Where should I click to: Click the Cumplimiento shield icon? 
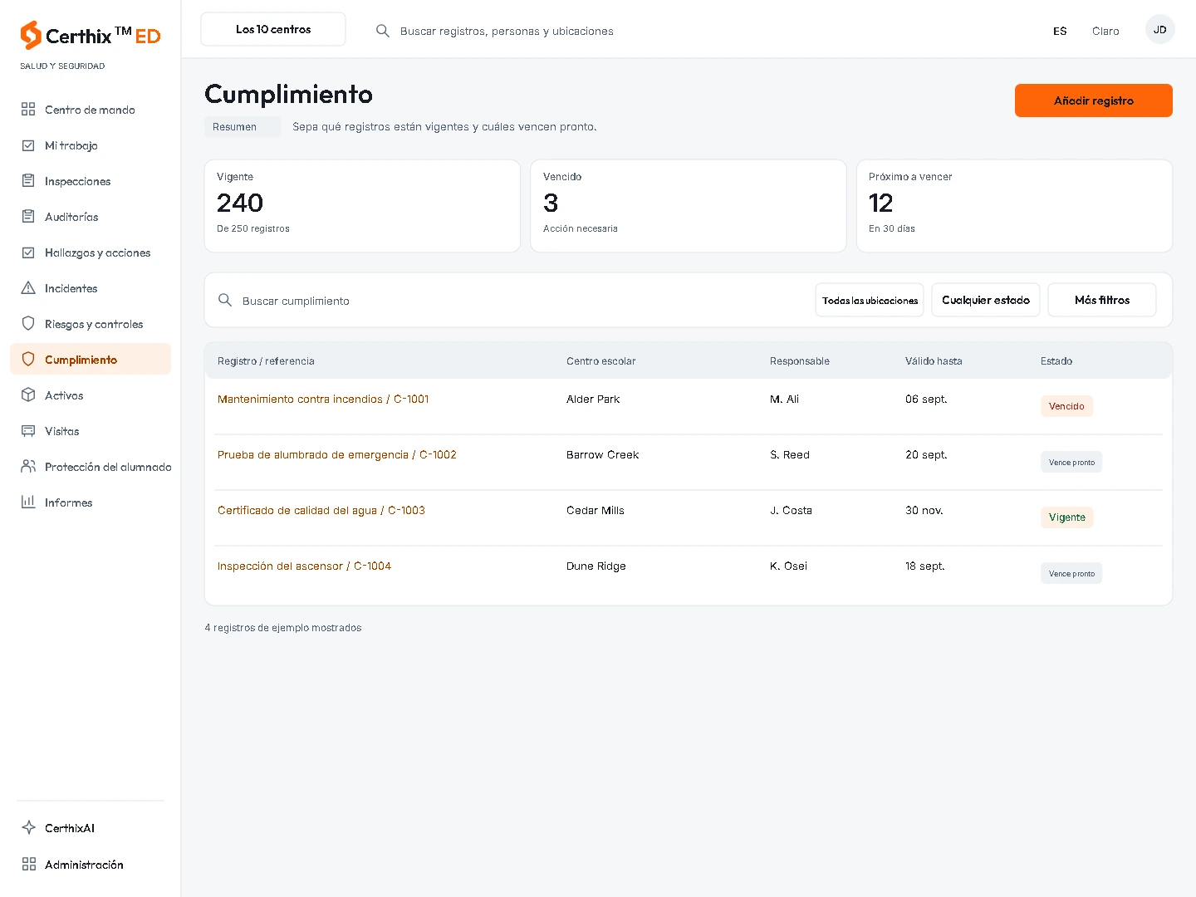28,359
